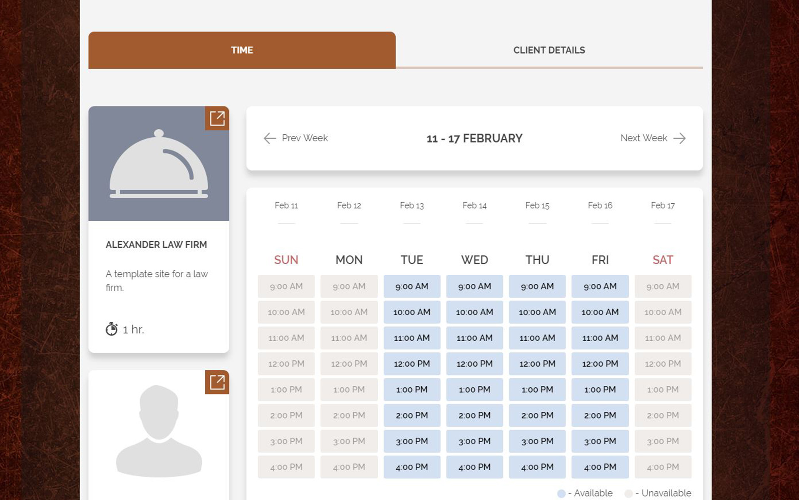Choose Thursday 1:00 PM slot
This screenshot has height=500, width=799.
[x=537, y=389]
